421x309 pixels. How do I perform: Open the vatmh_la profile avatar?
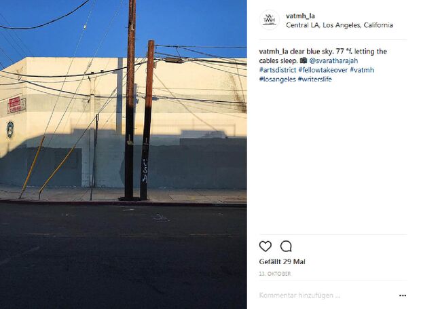pyautogui.click(x=270, y=20)
